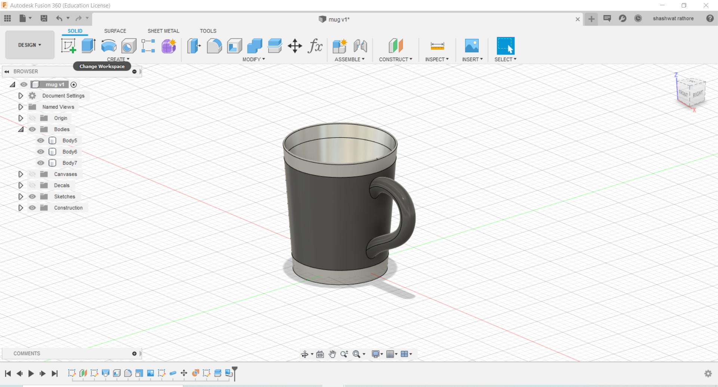Click the Measure tool icon
The image size is (718, 387).
[x=437, y=46]
